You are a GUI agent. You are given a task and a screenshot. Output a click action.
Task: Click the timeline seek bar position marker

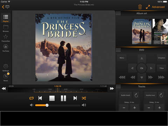[58, 90]
